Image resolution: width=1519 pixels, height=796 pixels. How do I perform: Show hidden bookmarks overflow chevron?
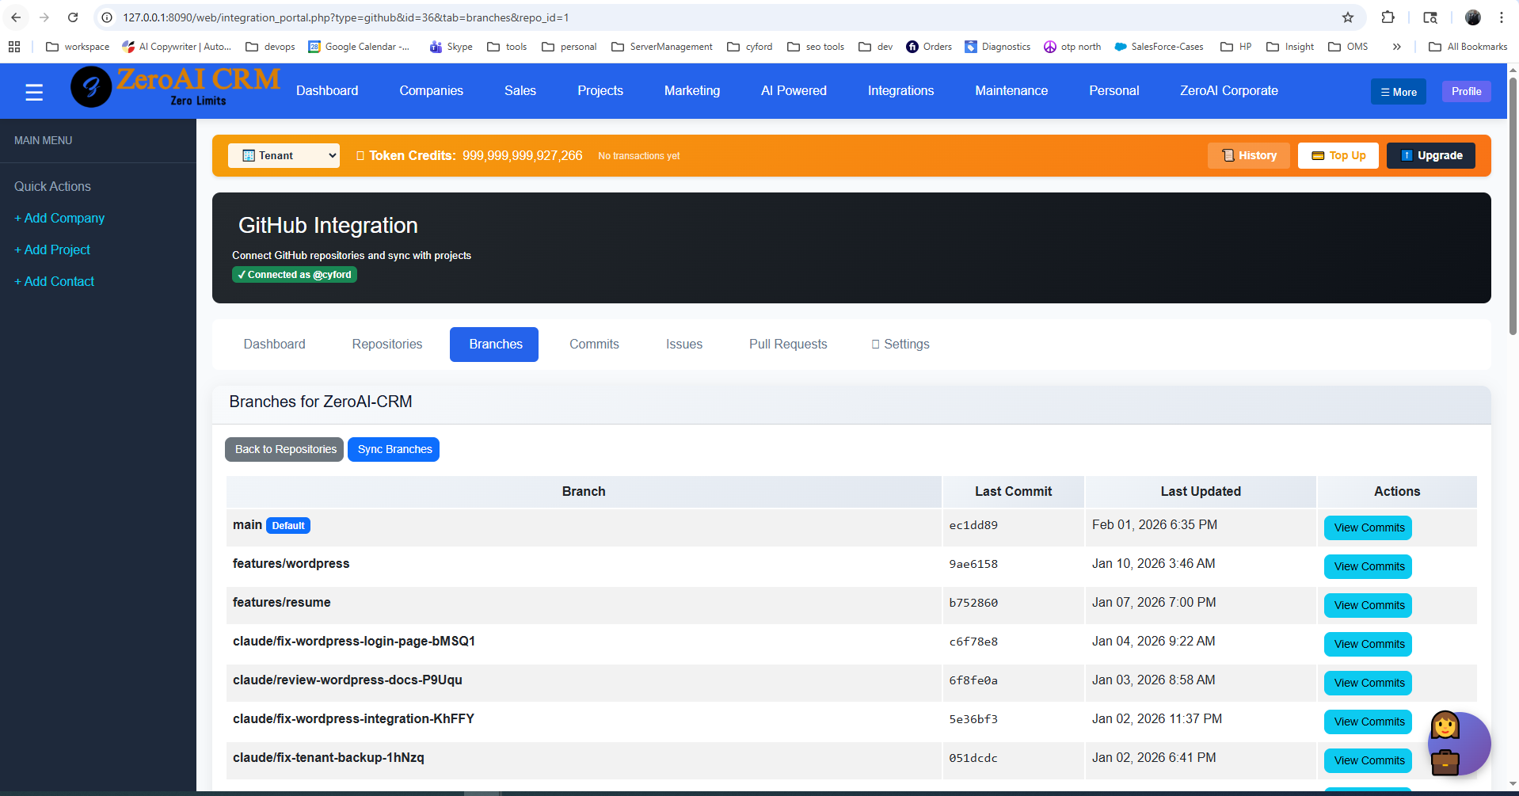coord(1396,47)
